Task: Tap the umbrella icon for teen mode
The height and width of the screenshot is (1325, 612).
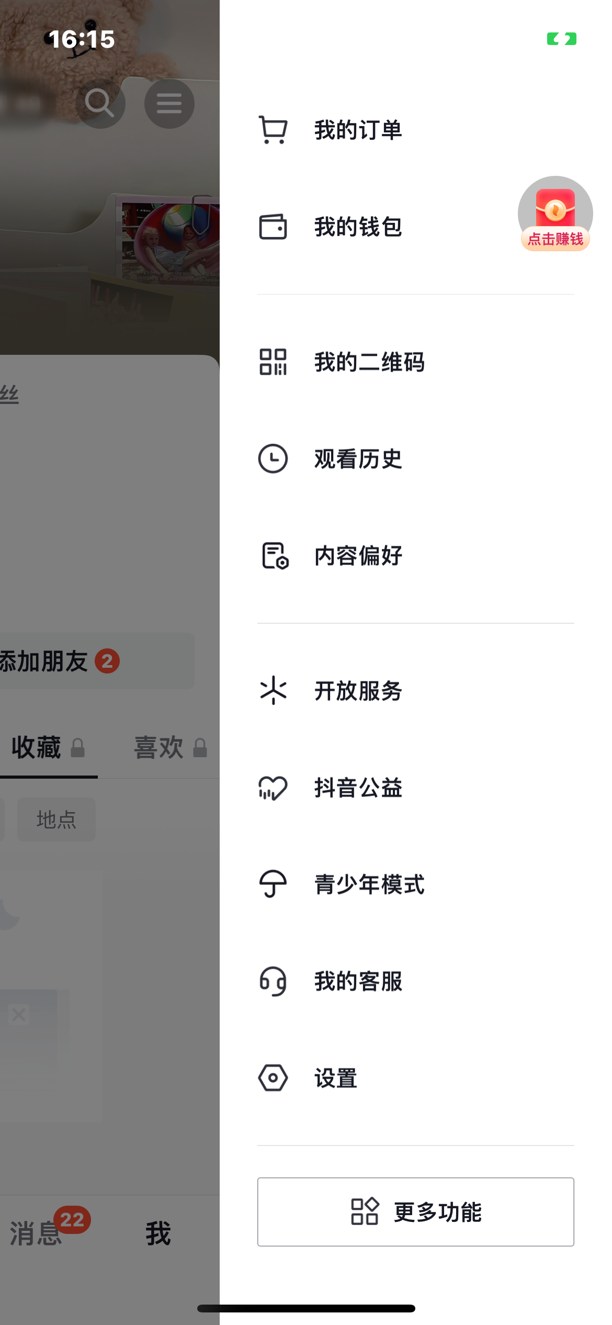Action: pyautogui.click(x=273, y=884)
